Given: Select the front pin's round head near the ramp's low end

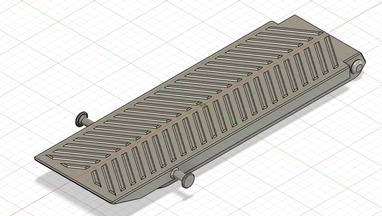Looking at the screenshot, I should (188, 181).
